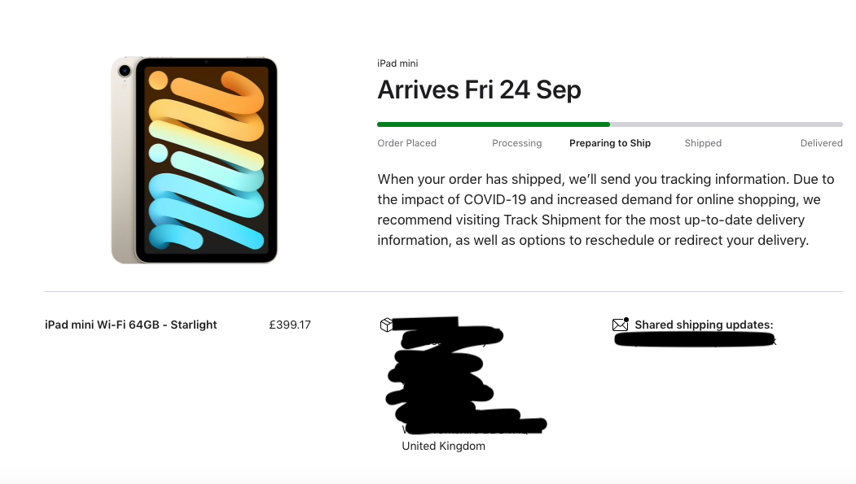Click the £399.17 price
856x484 pixels.
pyautogui.click(x=290, y=325)
